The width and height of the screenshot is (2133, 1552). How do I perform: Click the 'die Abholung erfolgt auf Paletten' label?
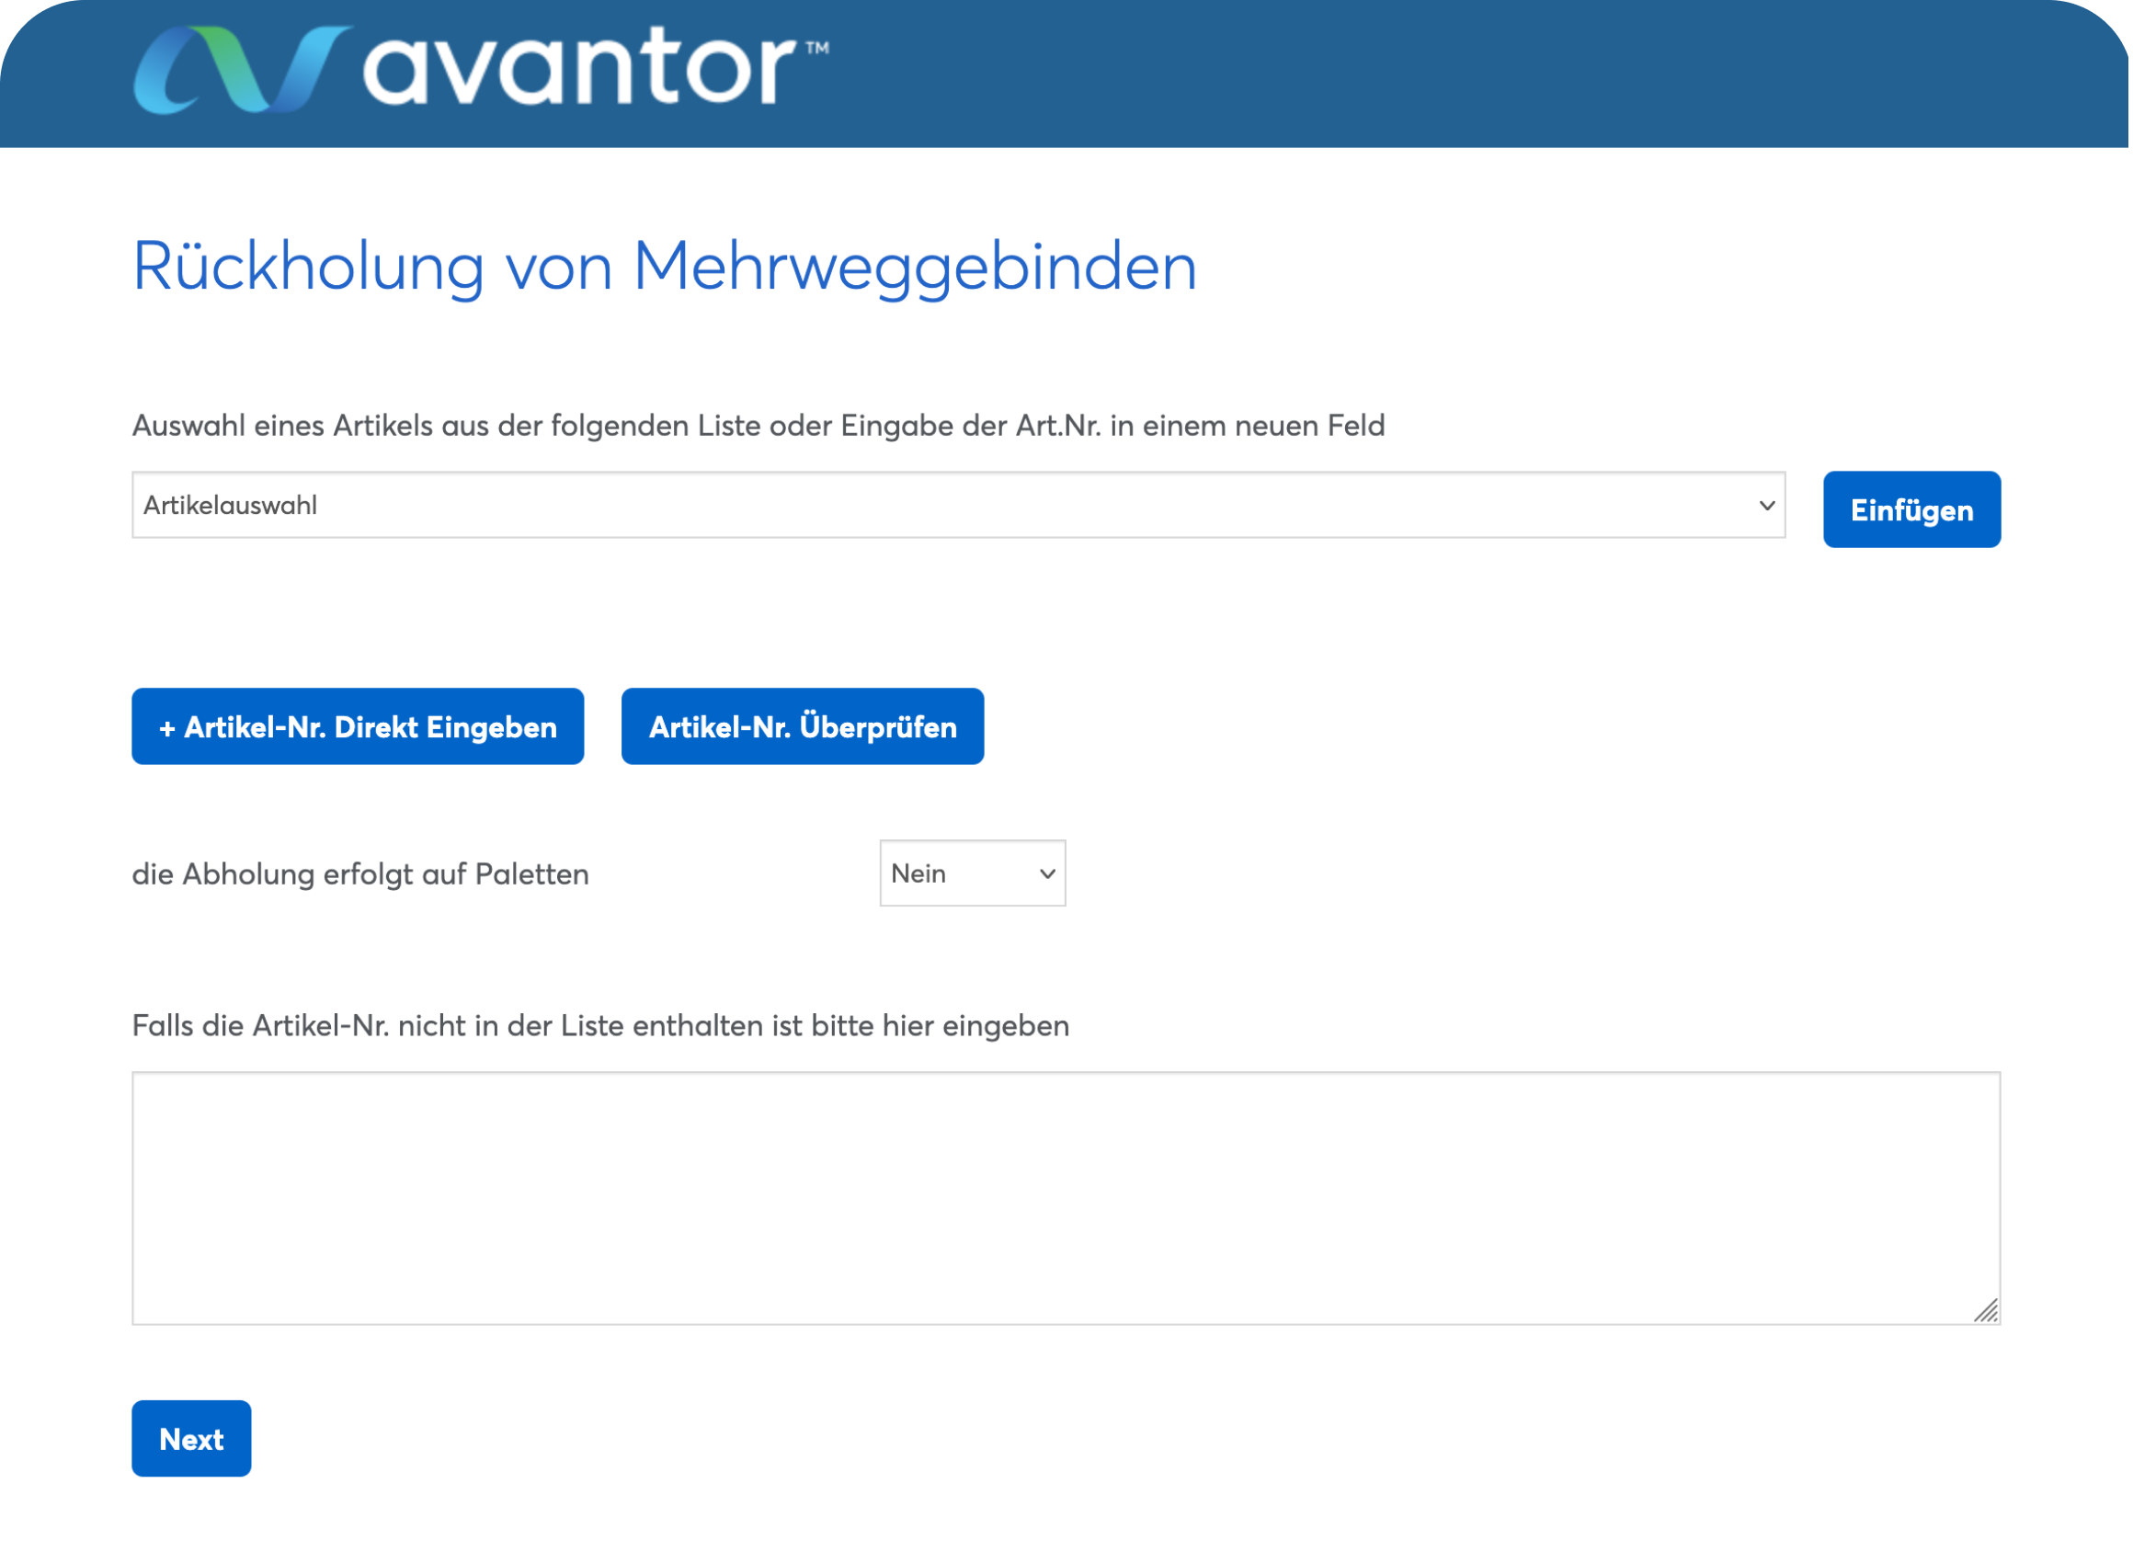[x=360, y=873]
